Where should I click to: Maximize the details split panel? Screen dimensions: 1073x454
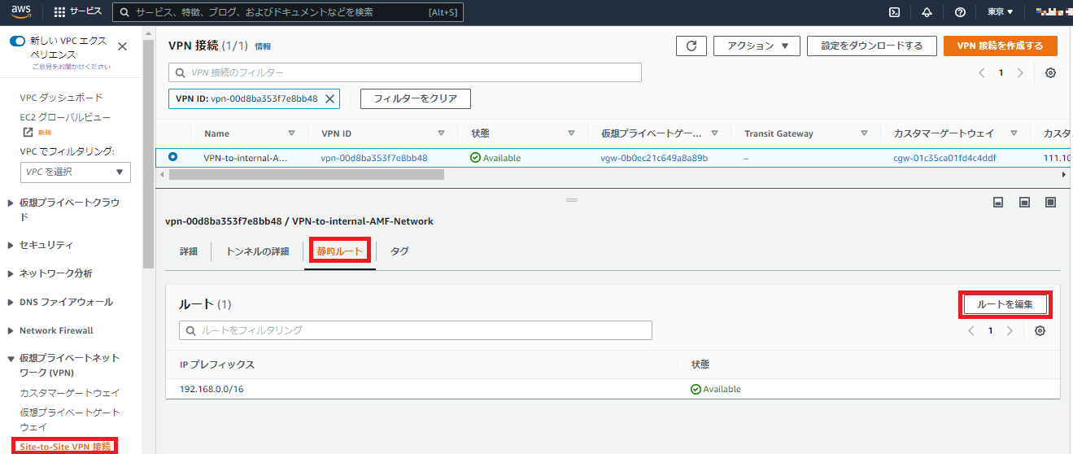coord(1050,202)
